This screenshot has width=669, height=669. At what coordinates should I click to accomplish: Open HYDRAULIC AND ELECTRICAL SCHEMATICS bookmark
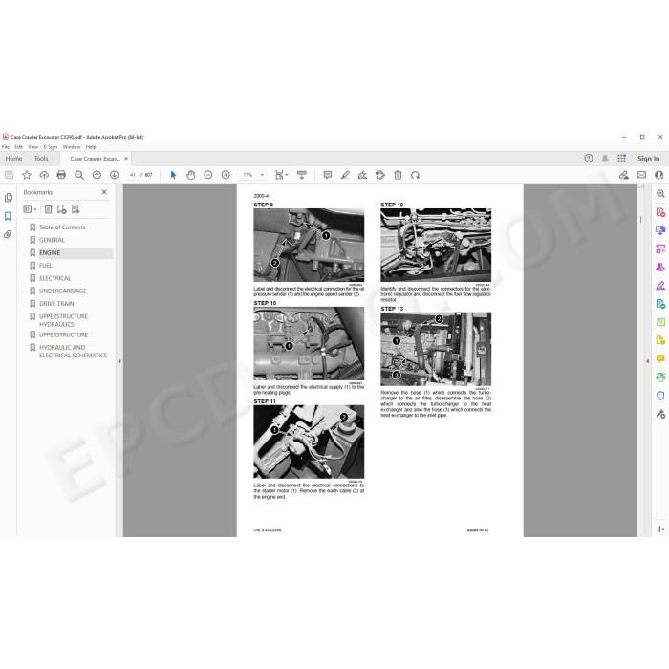point(73,352)
